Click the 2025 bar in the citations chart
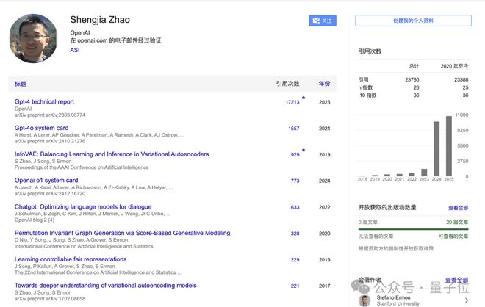 (x=448, y=145)
